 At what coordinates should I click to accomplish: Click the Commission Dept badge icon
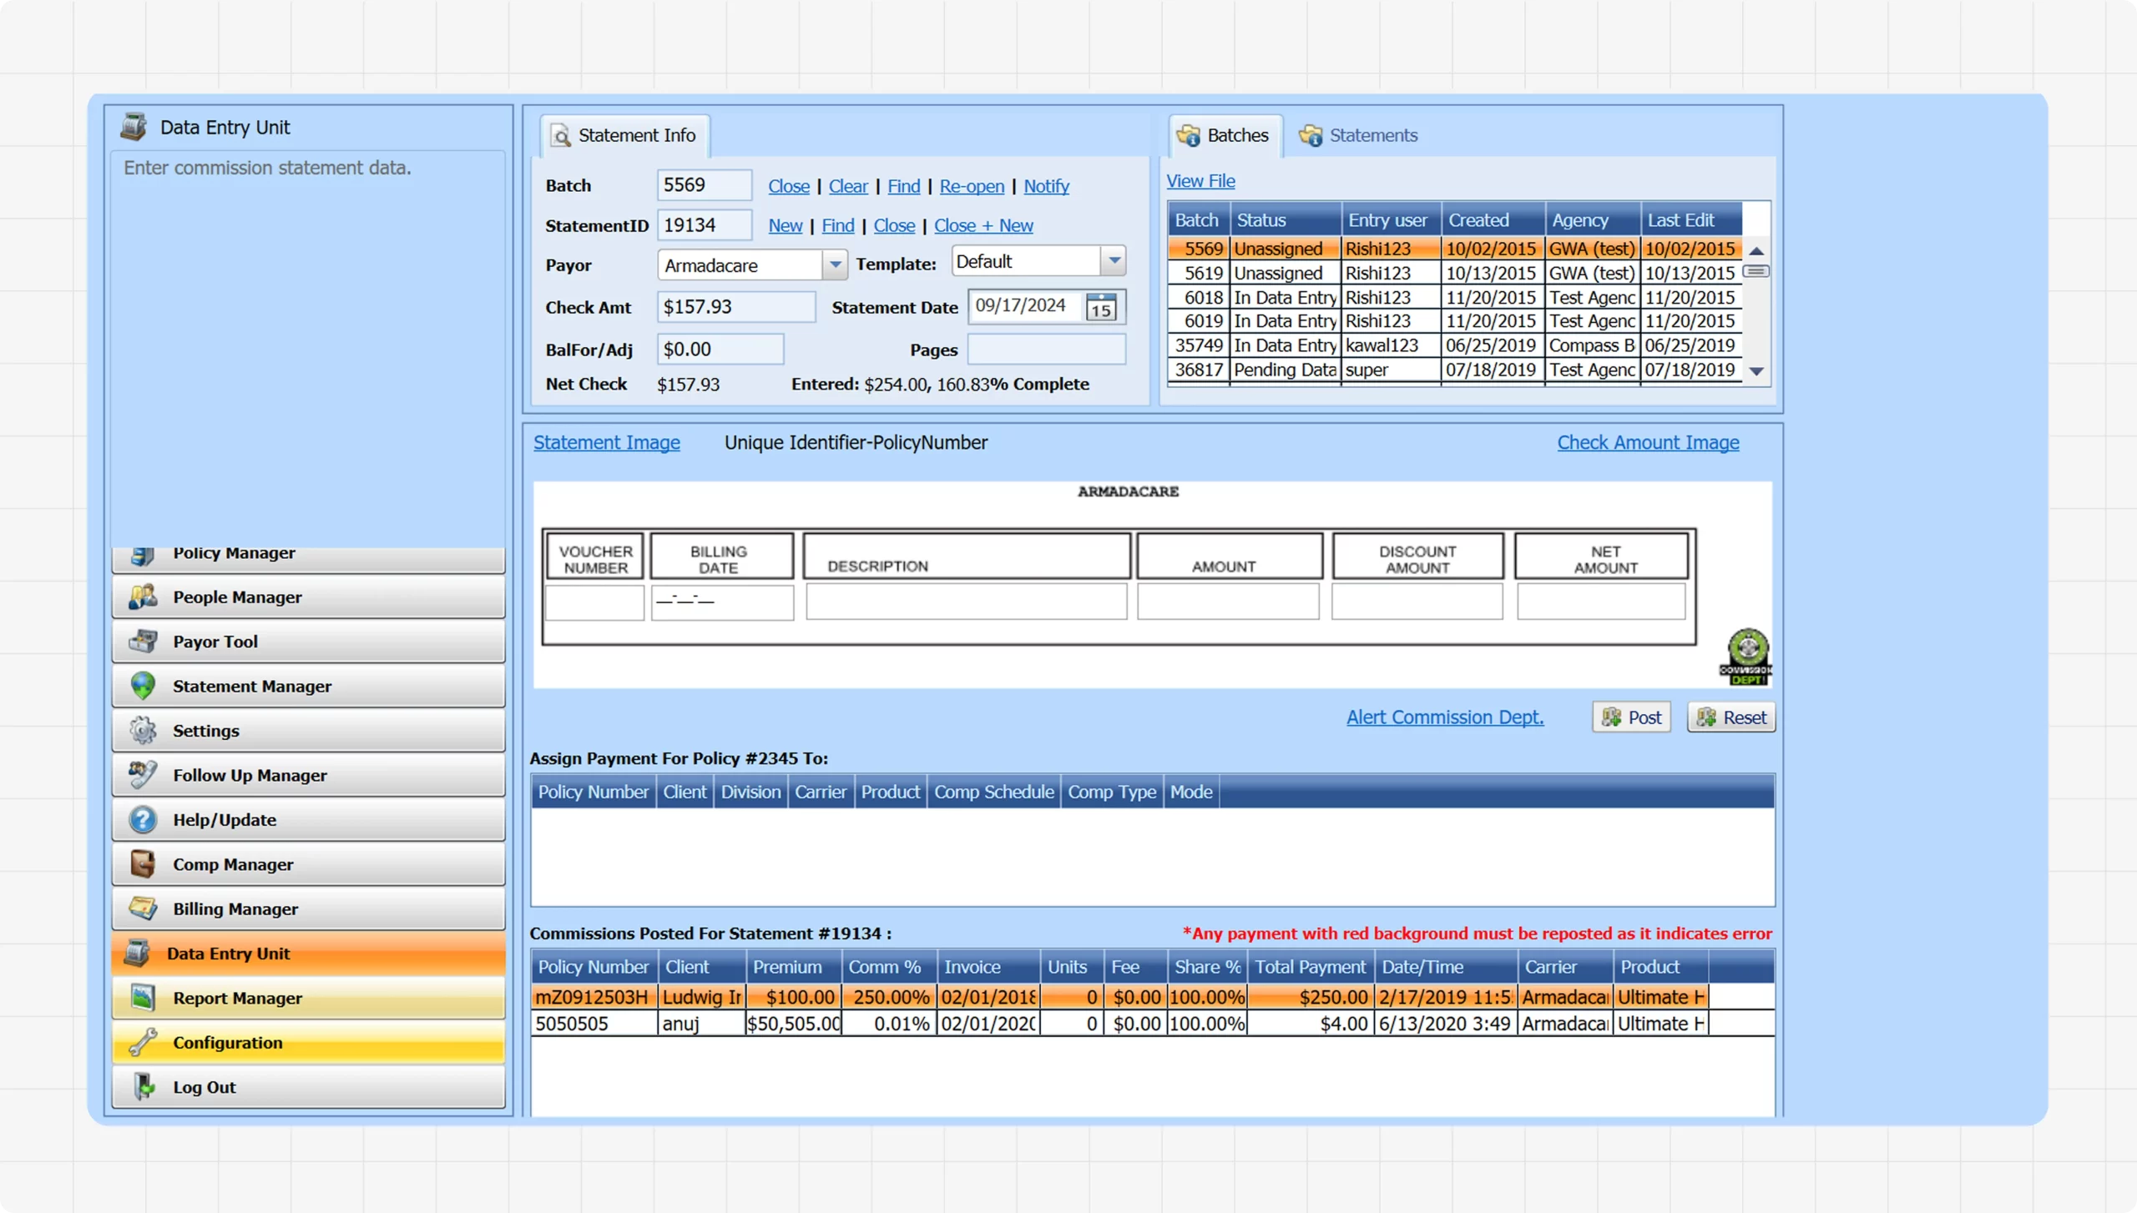point(1746,657)
